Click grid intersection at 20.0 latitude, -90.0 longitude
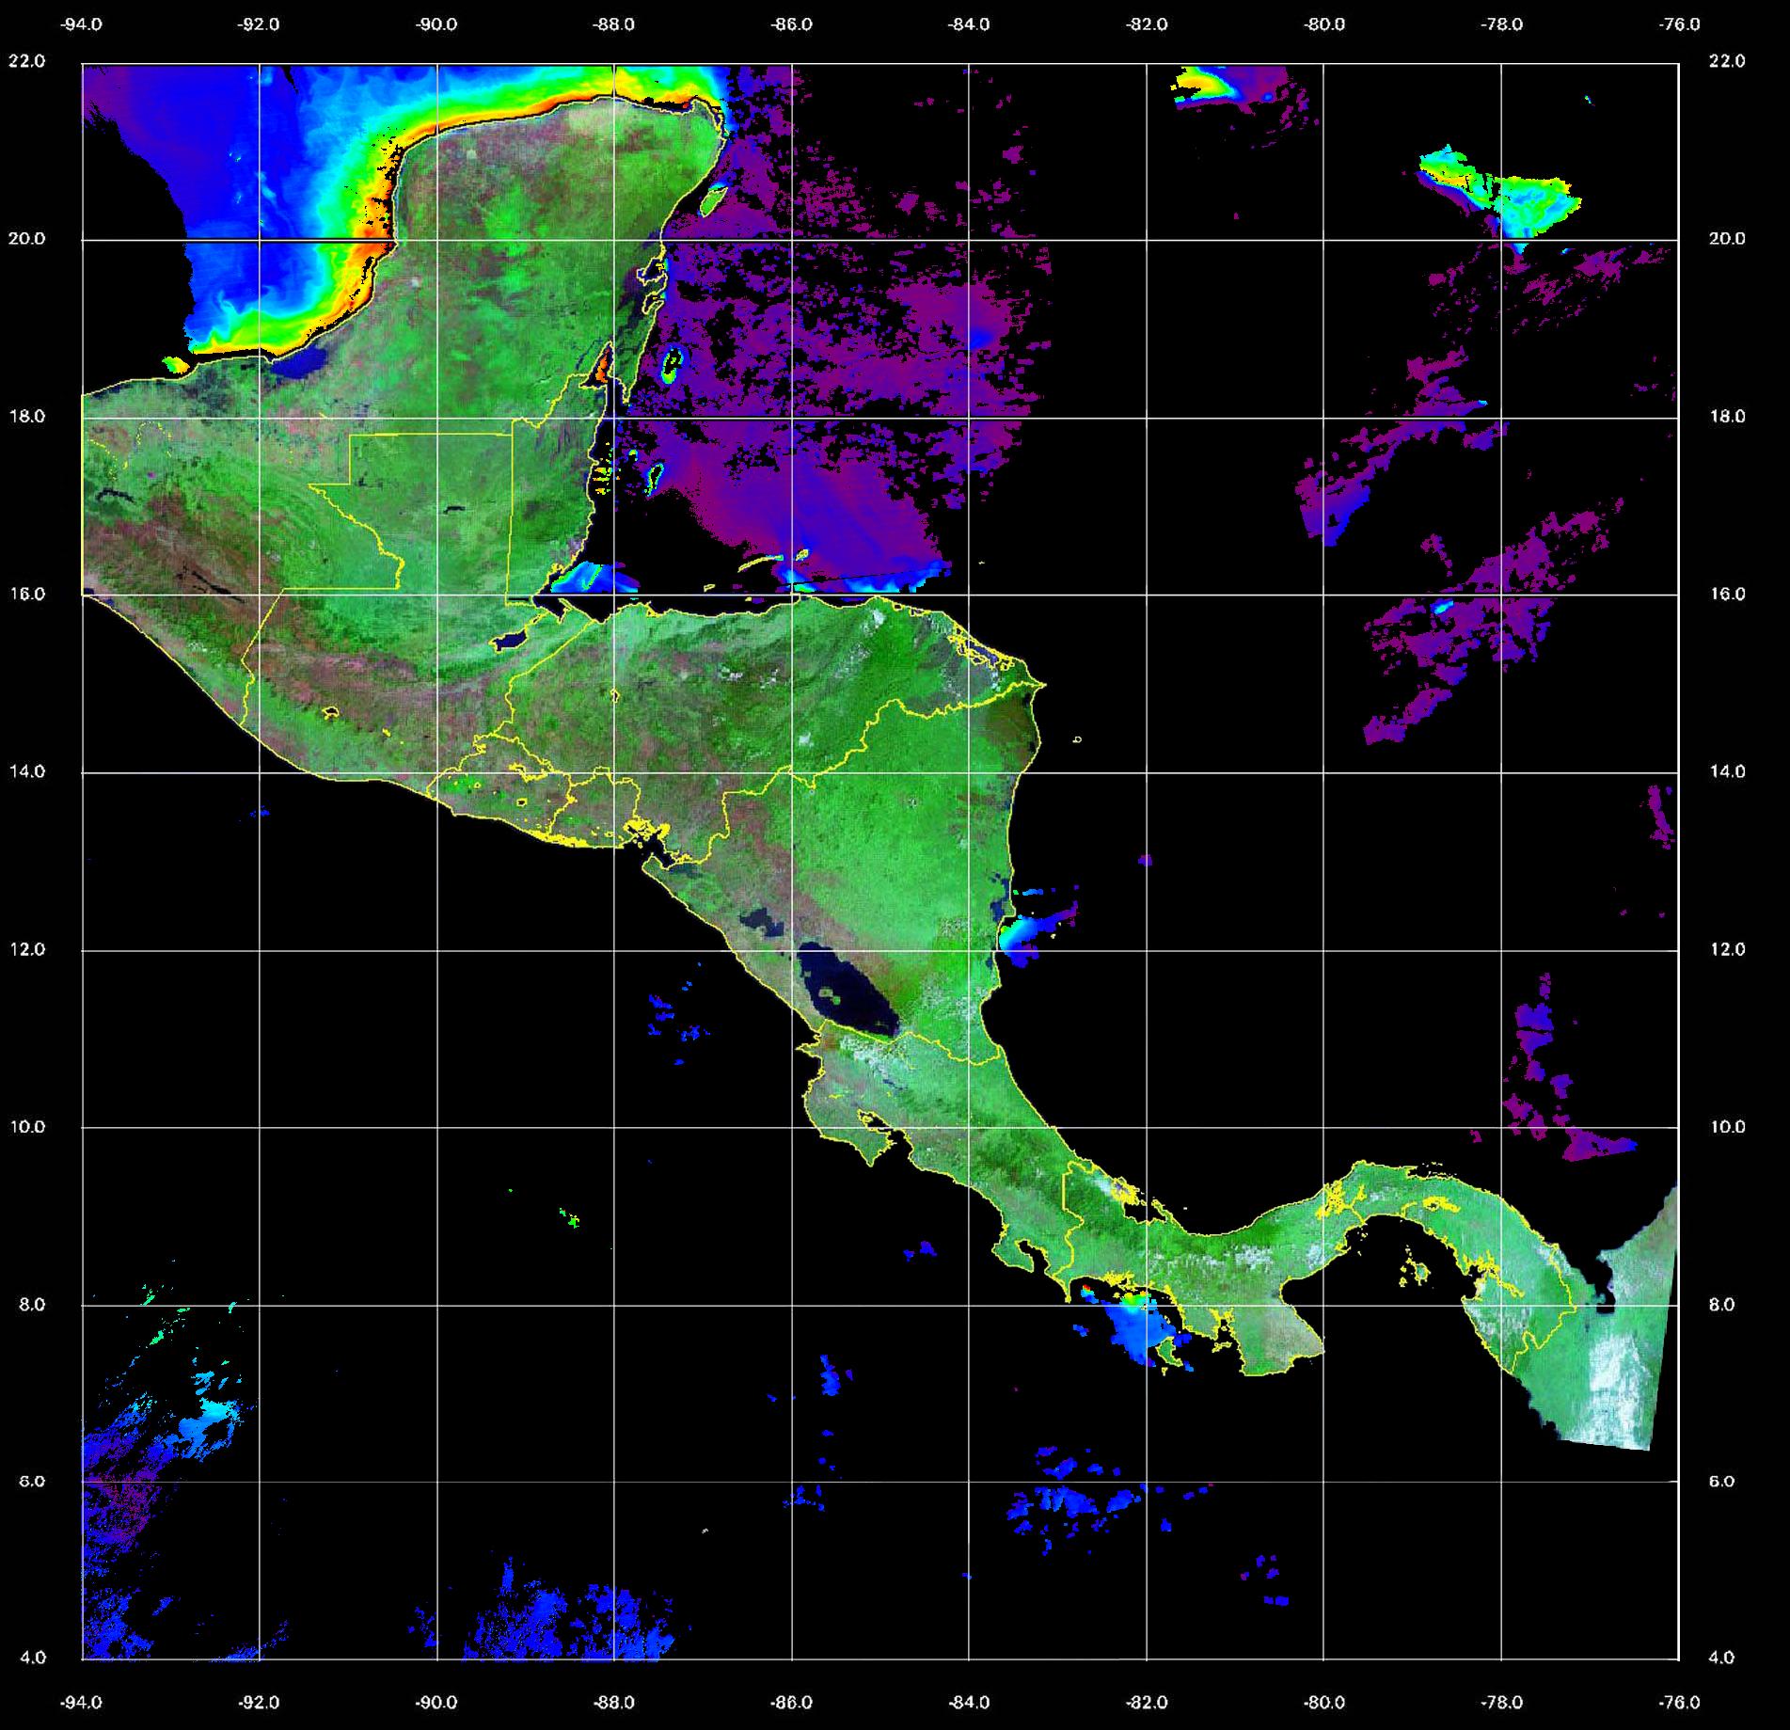The image size is (1790, 1730). click(x=437, y=240)
